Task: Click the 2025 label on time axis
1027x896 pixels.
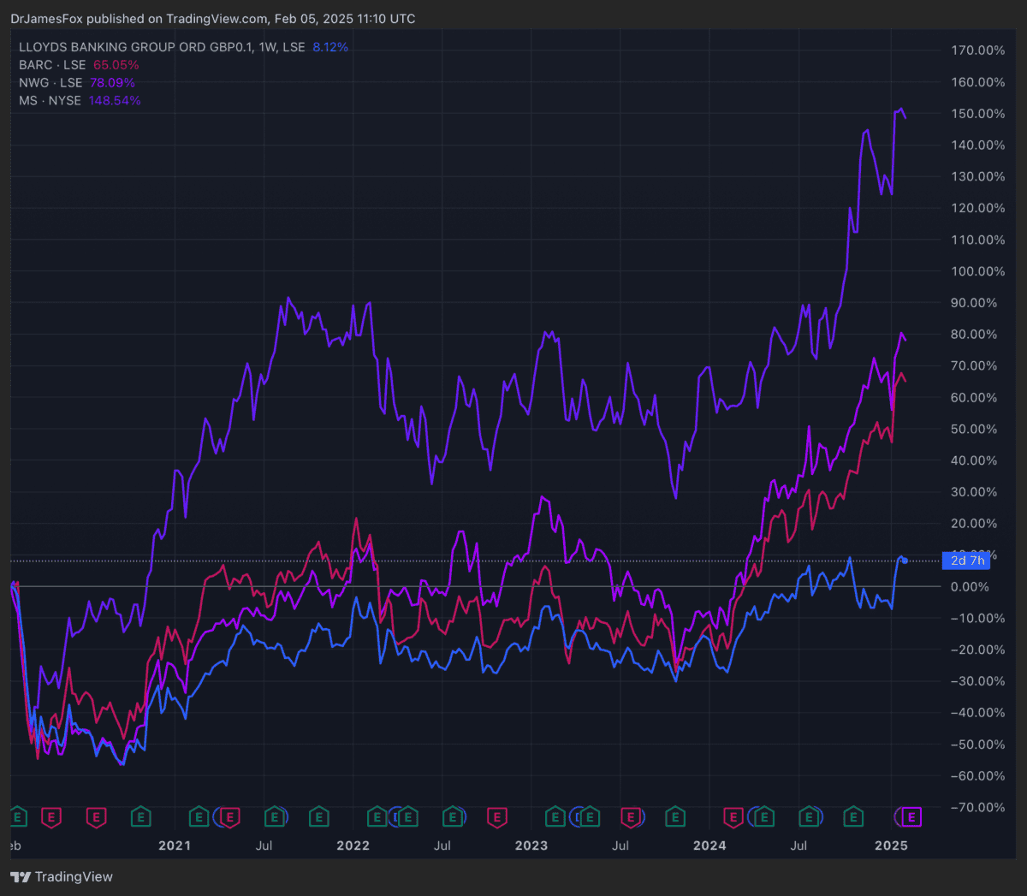Action: coord(891,846)
